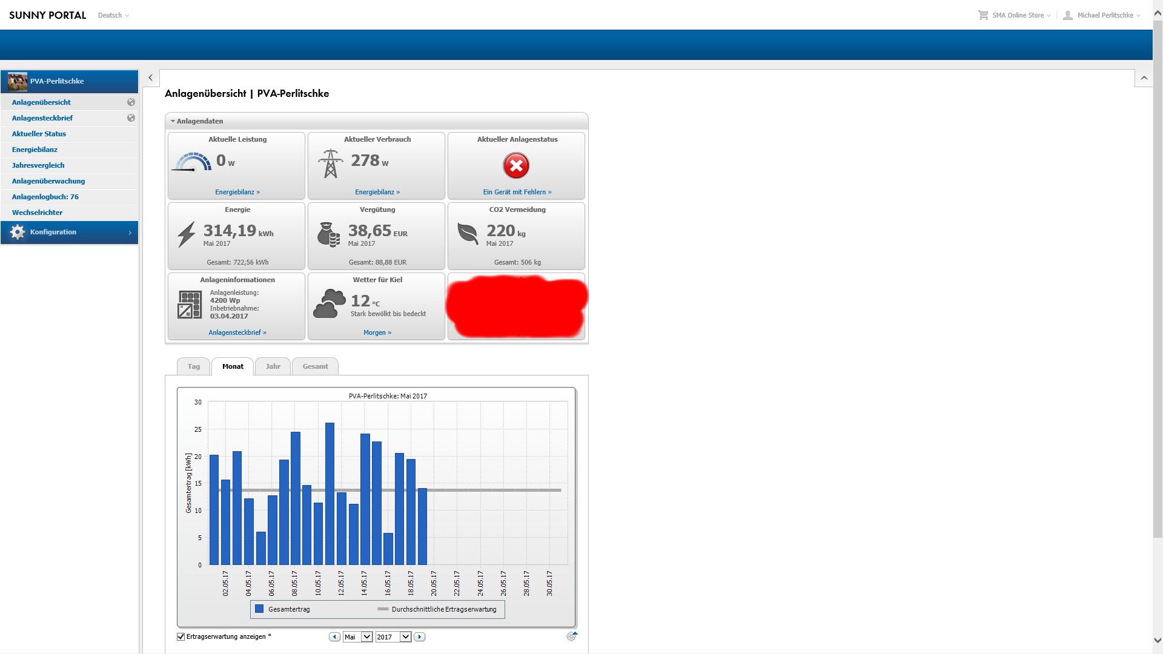
Task: Switch to the Jahr tab
Action: pos(273,366)
